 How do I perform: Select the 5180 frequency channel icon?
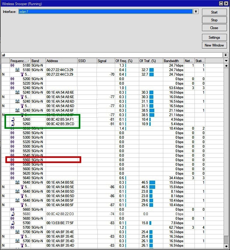coord(12,65)
